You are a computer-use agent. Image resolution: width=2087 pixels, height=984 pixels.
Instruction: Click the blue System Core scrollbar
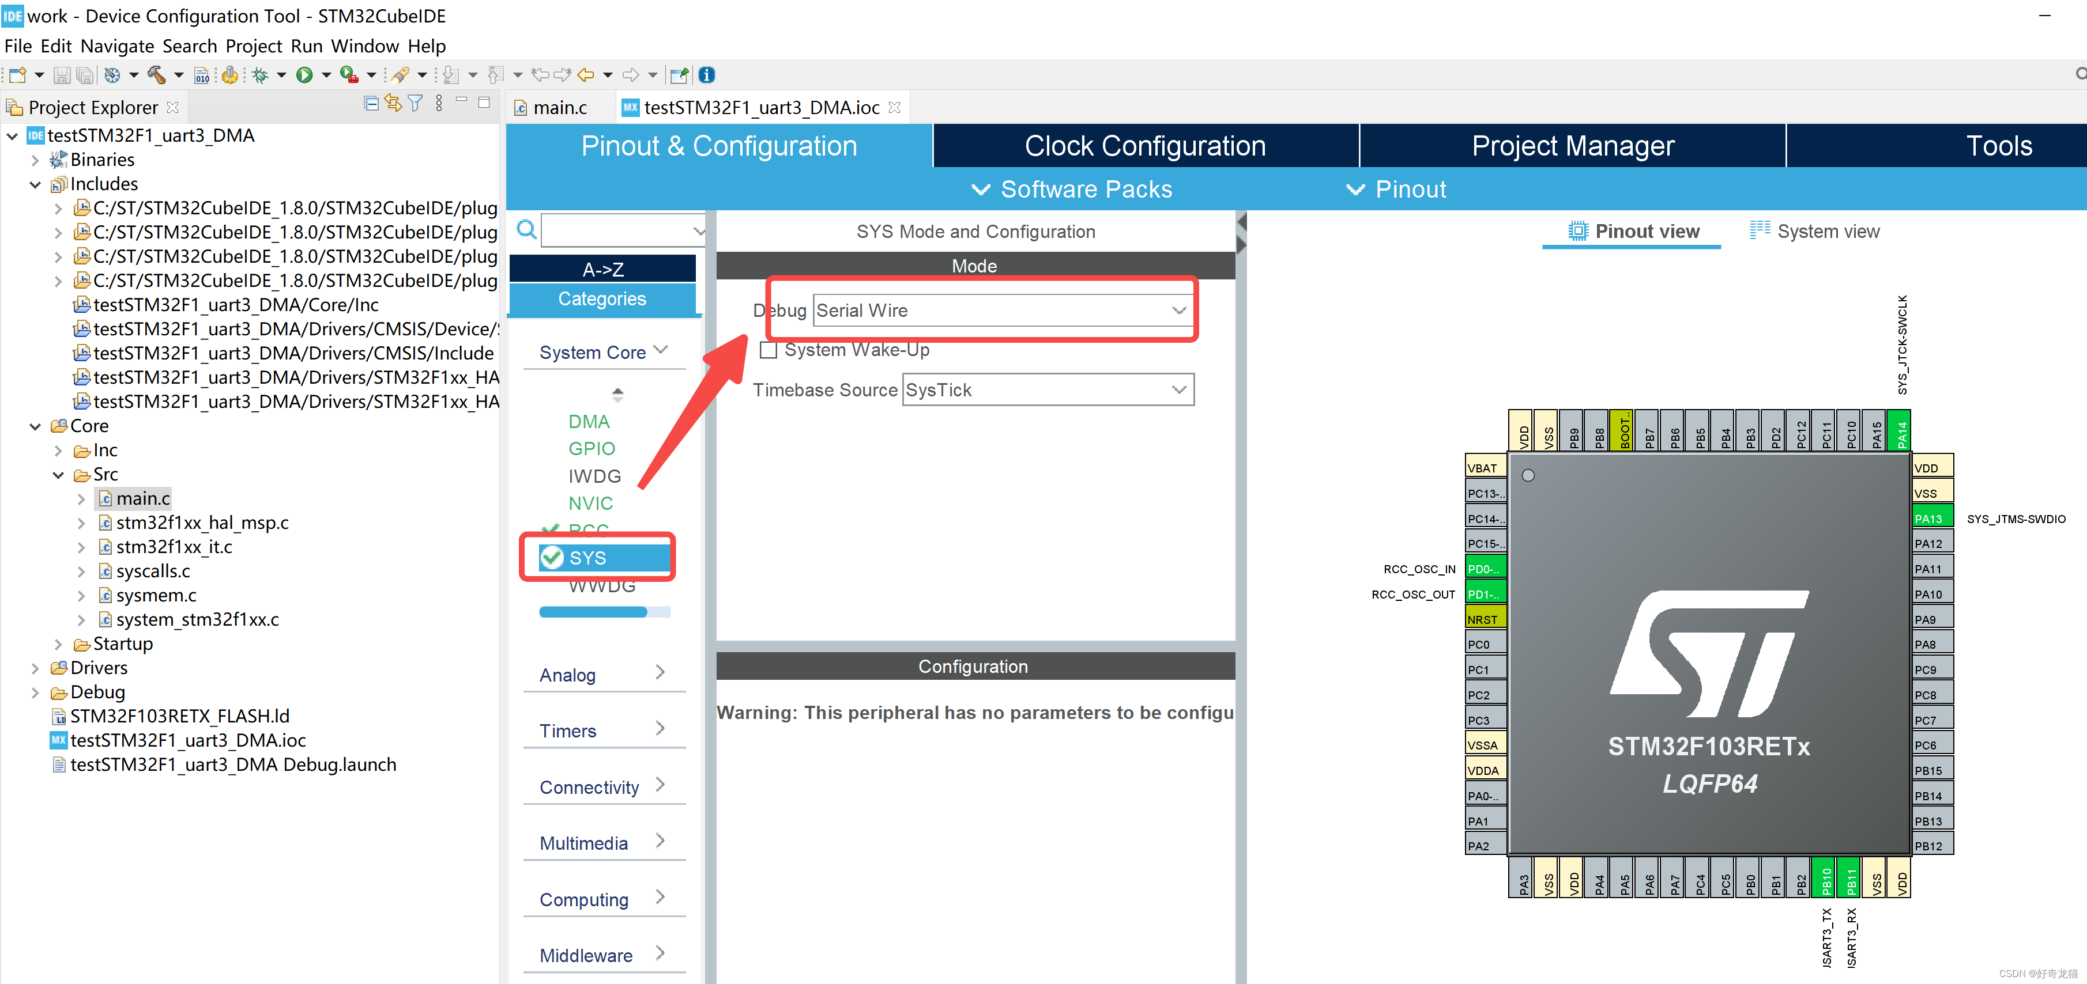click(x=593, y=612)
